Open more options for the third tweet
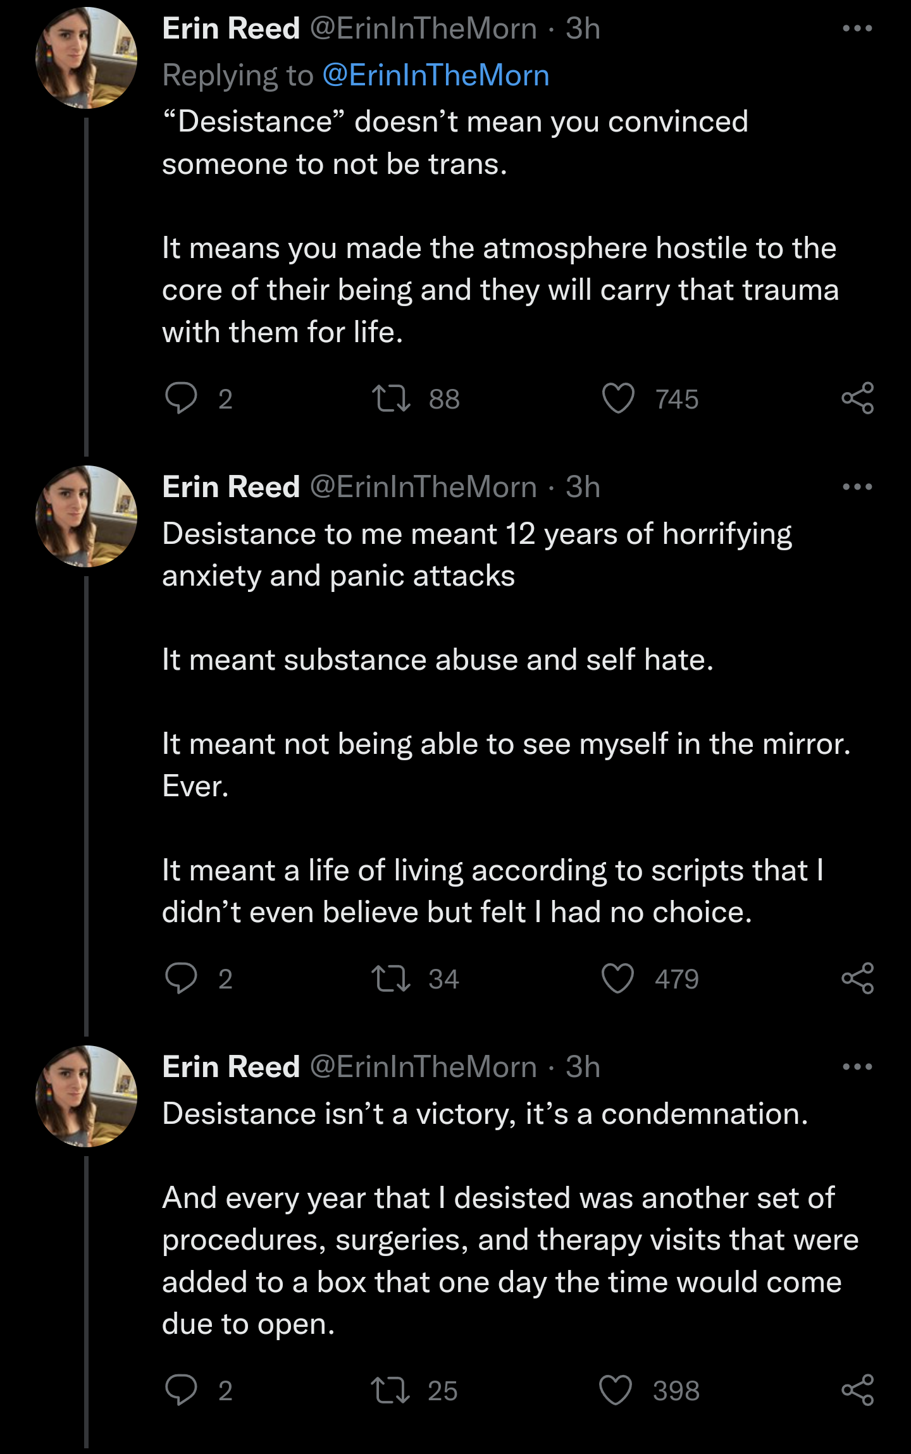911x1454 pixels. point(857,1067)
